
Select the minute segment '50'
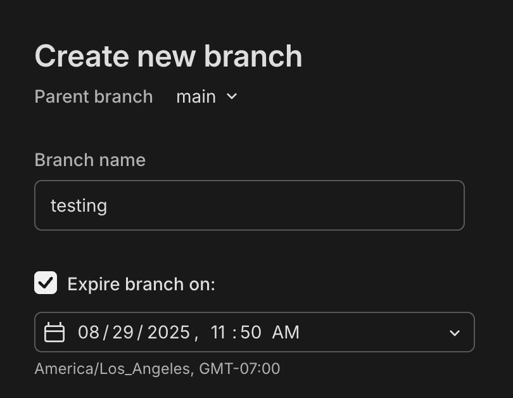[251, 332]
